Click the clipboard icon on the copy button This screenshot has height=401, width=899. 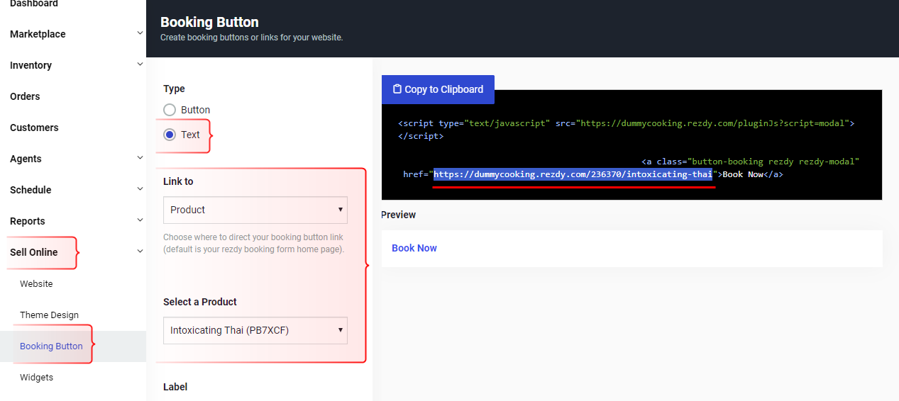[x=397, y=89]
